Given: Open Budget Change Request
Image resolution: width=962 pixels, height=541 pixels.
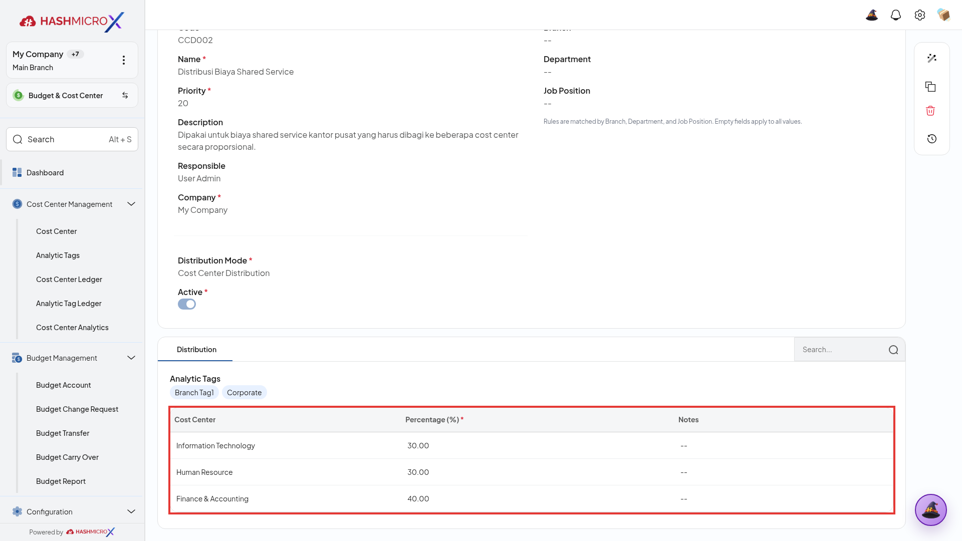Looking at the screenshot, I should point(77,409).
